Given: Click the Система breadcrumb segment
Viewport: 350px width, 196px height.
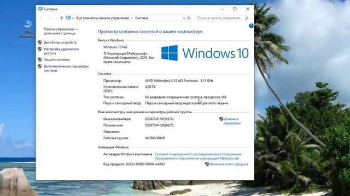Looking at the screenshot, I should [x=142, y=18].
